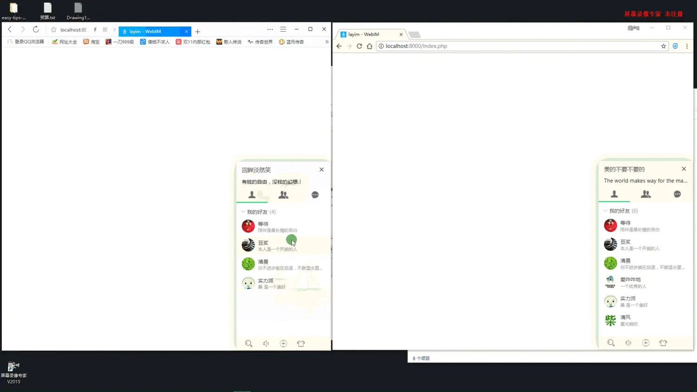Go forward in the left QQ browser
The image size is (697, 392).
click(x=23, y=29)
